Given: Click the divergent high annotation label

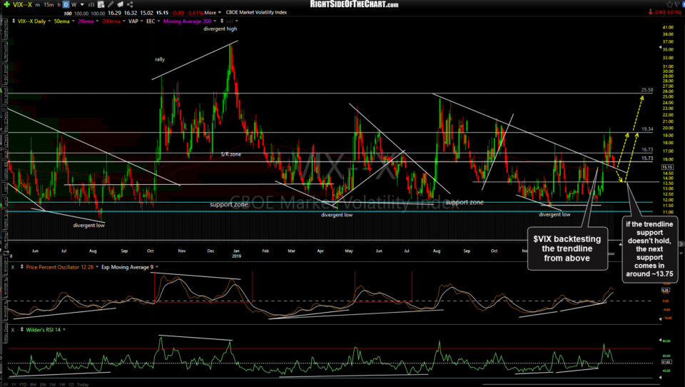Looking at the screenshot, I should coord(220,29).
